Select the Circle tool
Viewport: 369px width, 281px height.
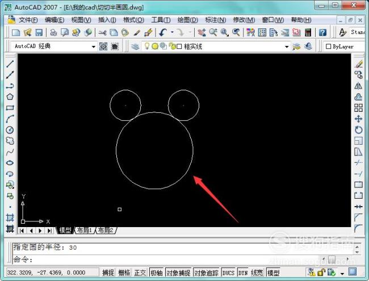10,130
